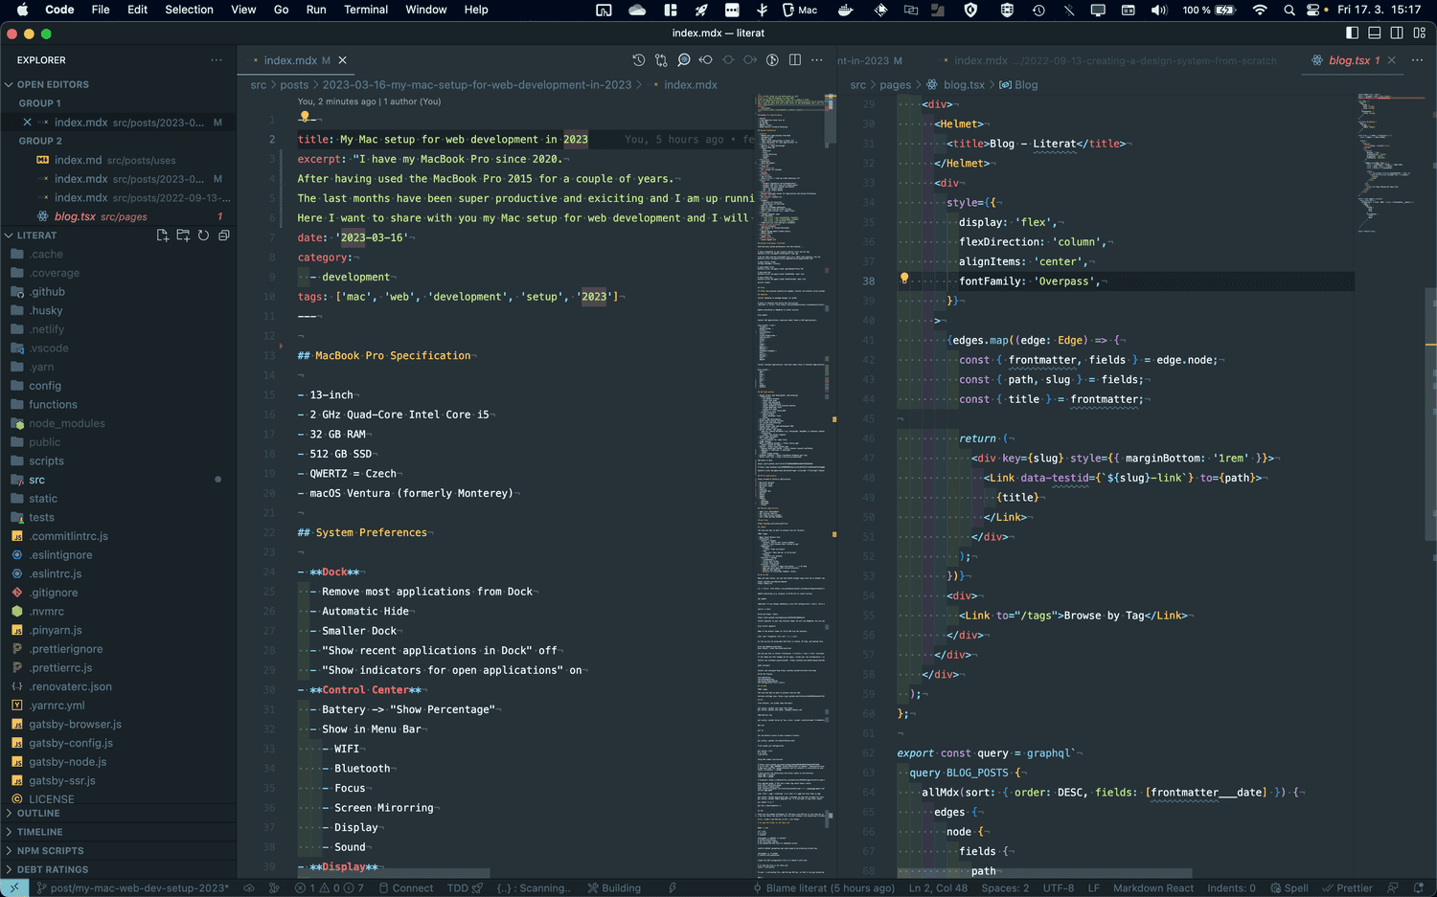This screenshot has height=897, width=1437.
Task: Collapse the OPEN EDITORS section
Action: [118, 84]
